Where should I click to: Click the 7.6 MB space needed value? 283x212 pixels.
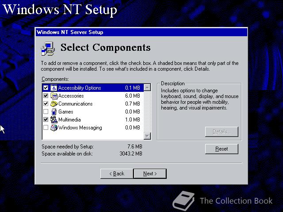tap(135, 147)
